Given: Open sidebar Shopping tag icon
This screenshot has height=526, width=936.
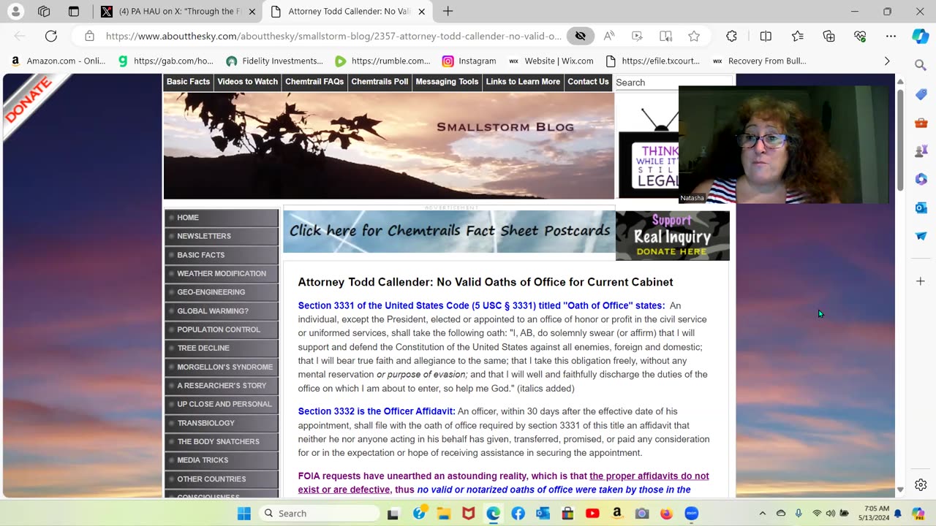Looking at the screenshot, I should (921, 94).
